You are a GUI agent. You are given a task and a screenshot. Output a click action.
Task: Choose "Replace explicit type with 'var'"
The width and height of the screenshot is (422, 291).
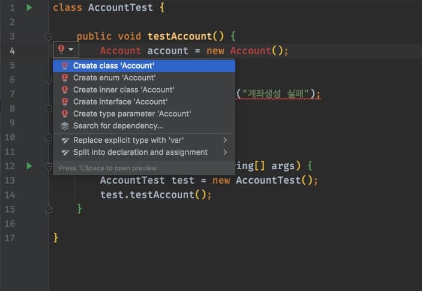click(144, 140)
